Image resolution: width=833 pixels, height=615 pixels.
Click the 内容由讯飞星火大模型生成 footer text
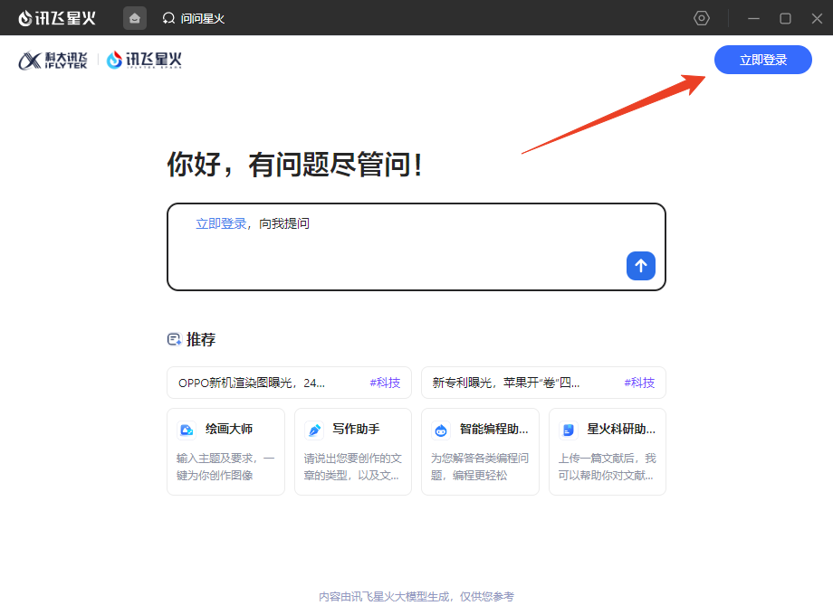coord(416,596)
